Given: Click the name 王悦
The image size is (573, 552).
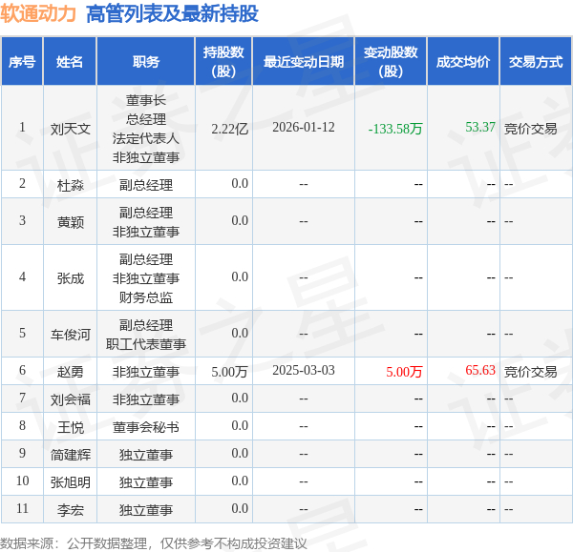Looking at the screenshot, I should pyautogui.click(x=70, y=427).
